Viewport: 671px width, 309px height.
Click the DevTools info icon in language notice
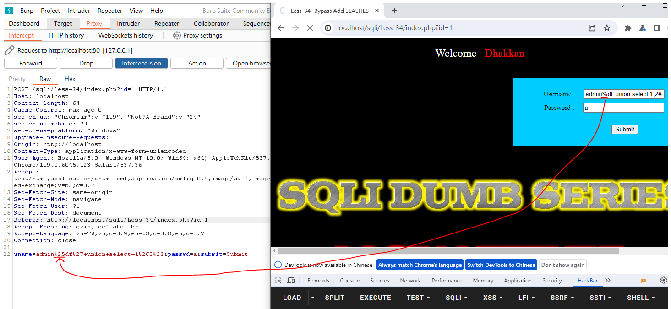click(278, 265)
